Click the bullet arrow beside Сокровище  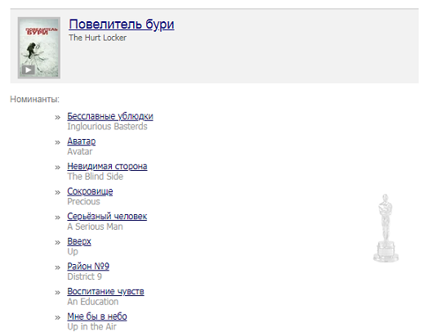pos(57,192)
